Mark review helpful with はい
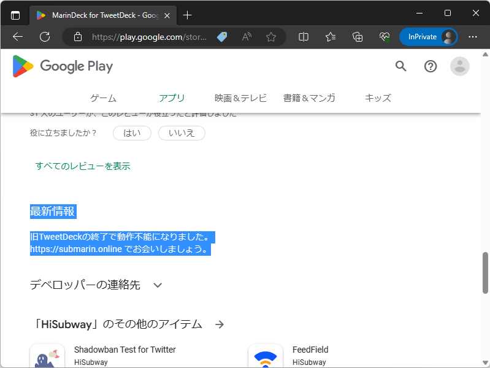 click(x=132, y=133)
